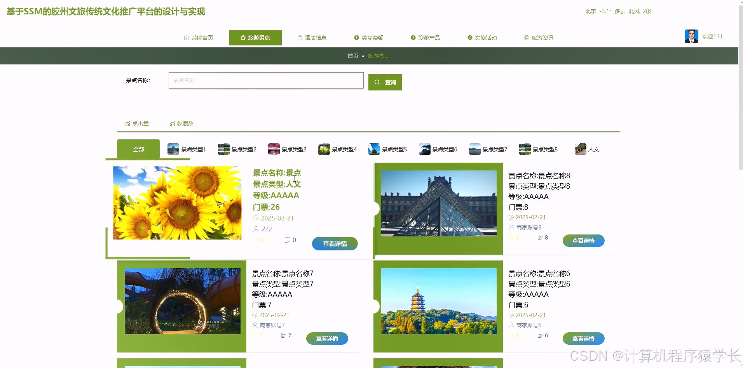Expand sorting by 点击量
The image size is (743, 368).
click(139, 123)
